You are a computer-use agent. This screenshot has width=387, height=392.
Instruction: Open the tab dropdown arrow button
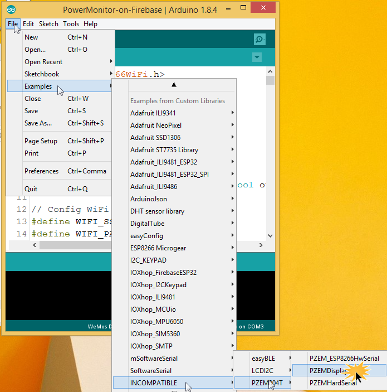(257, 57)
